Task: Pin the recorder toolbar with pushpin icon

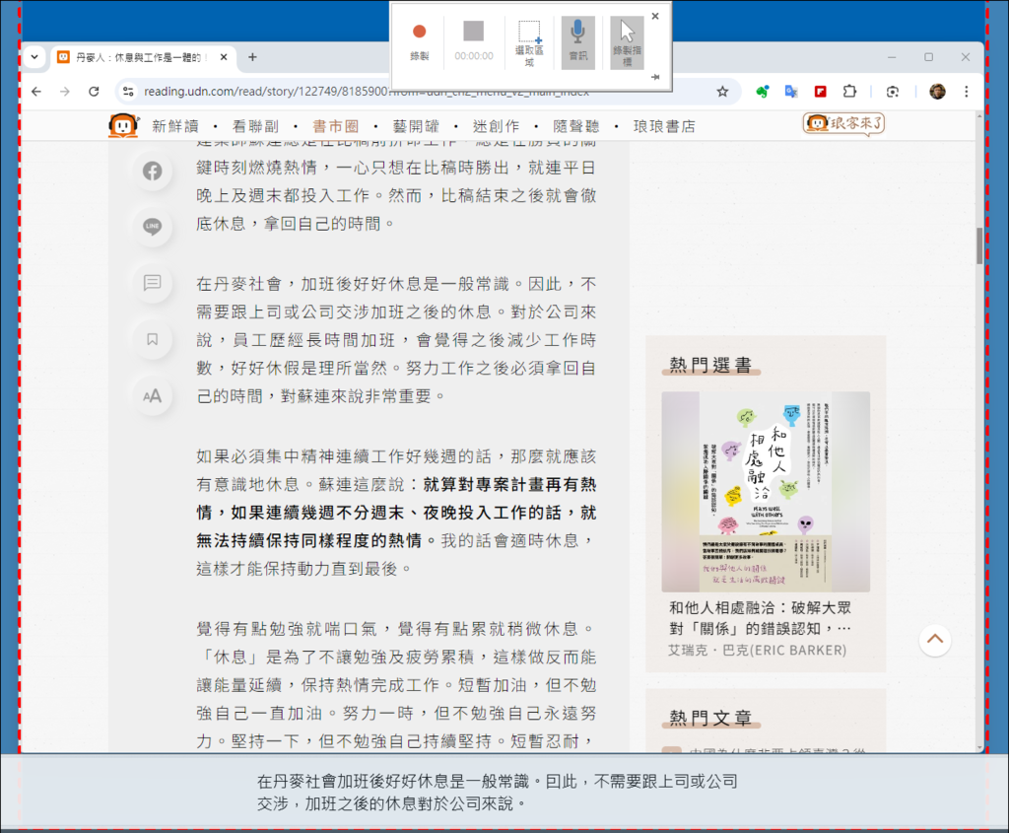Action: (655, 77)
